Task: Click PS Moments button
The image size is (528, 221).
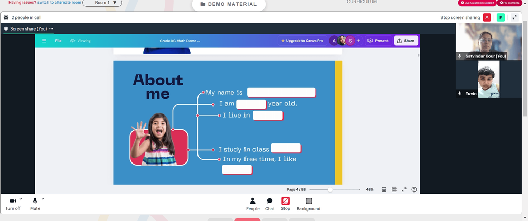Action: point(509,3)
